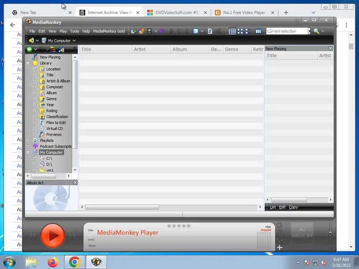Click the next track button in player
The width and height of the screenshot is (359, 269).
click(x=72, y=236)
